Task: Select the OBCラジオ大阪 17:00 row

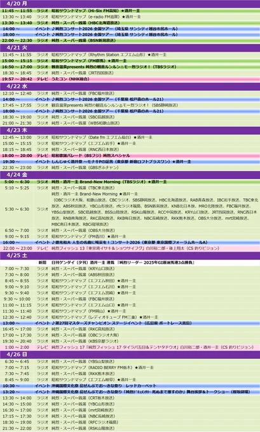Action: coord(130,335)
